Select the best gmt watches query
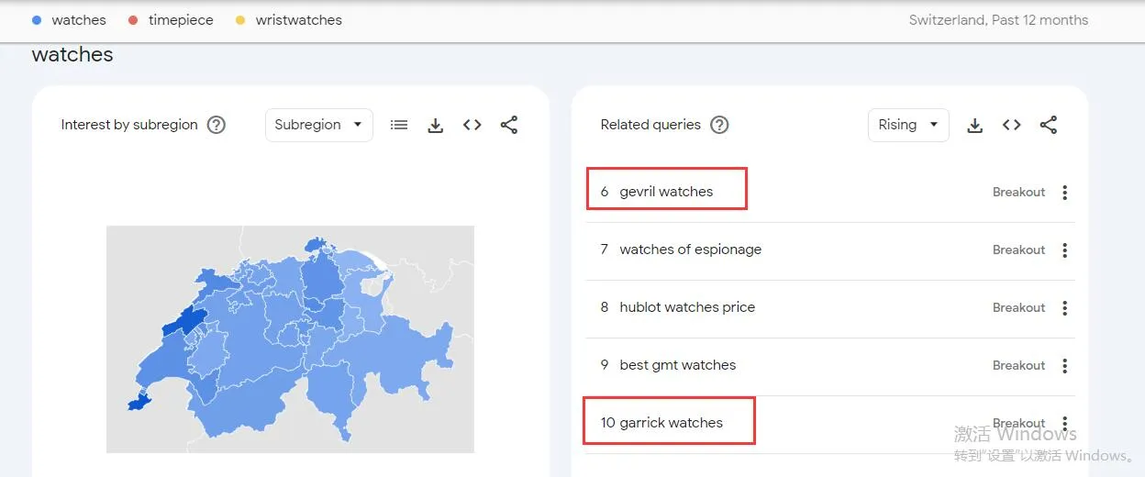The height and width of the screenshot is (477, 1145). 677,365
